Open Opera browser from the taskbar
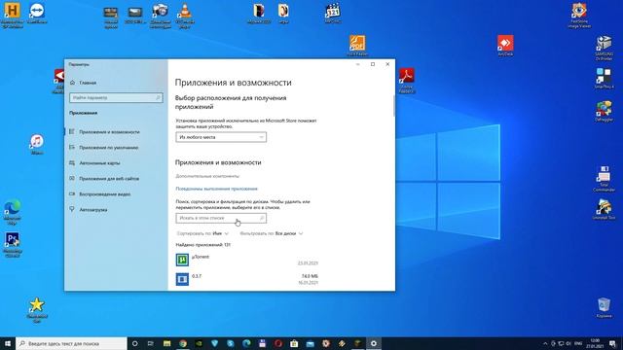623x350 pixels. [x=278, y=343]
